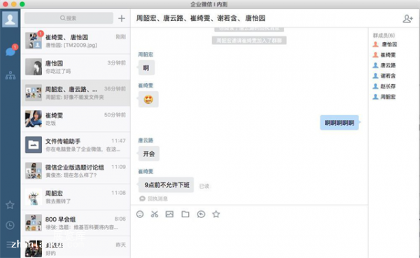Click the heart-eyes emoji message
This screenshot has height=258, width=420.
click(148, 100)
